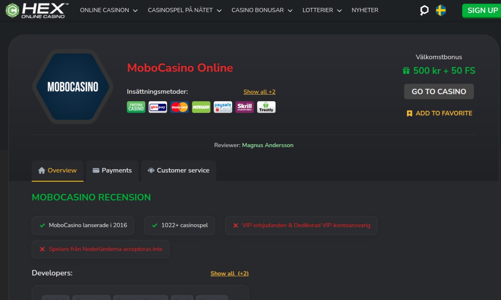
Task: Select the Trustly payment icon
Action: coord(266,107)
